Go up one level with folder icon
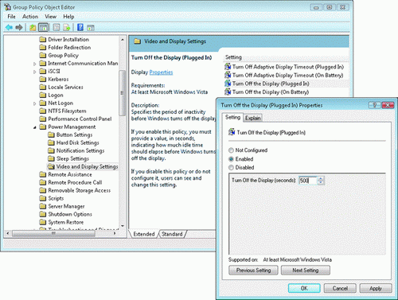This screenshot has width=398, height=300. (x=33, y=27)
